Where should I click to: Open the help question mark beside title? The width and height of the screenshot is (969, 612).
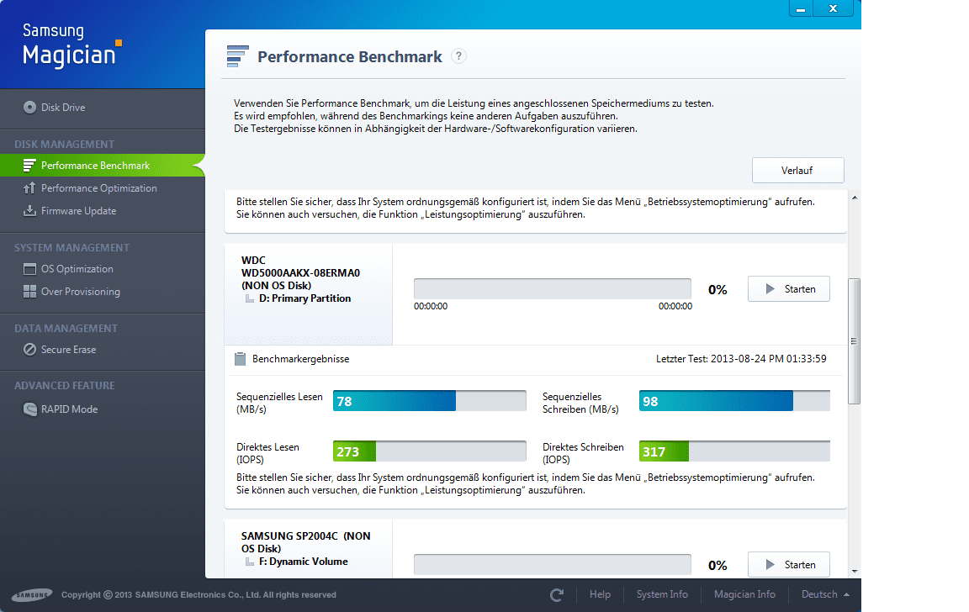[x=458, y=56]
